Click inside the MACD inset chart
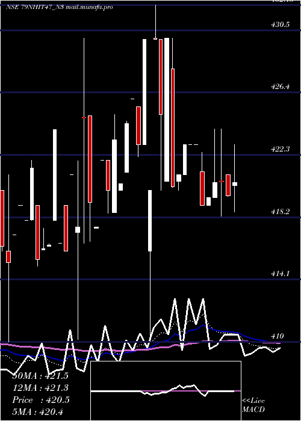301x421 pixels. [x=166, y=391]
